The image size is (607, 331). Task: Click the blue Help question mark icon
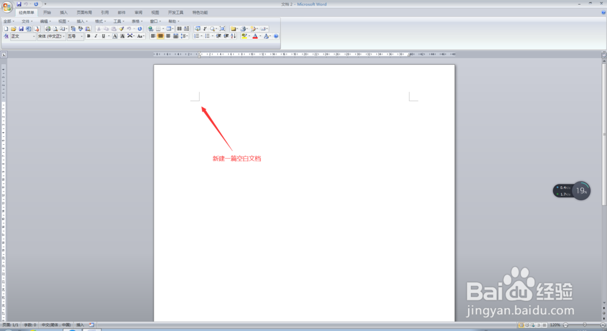point(276,36)
